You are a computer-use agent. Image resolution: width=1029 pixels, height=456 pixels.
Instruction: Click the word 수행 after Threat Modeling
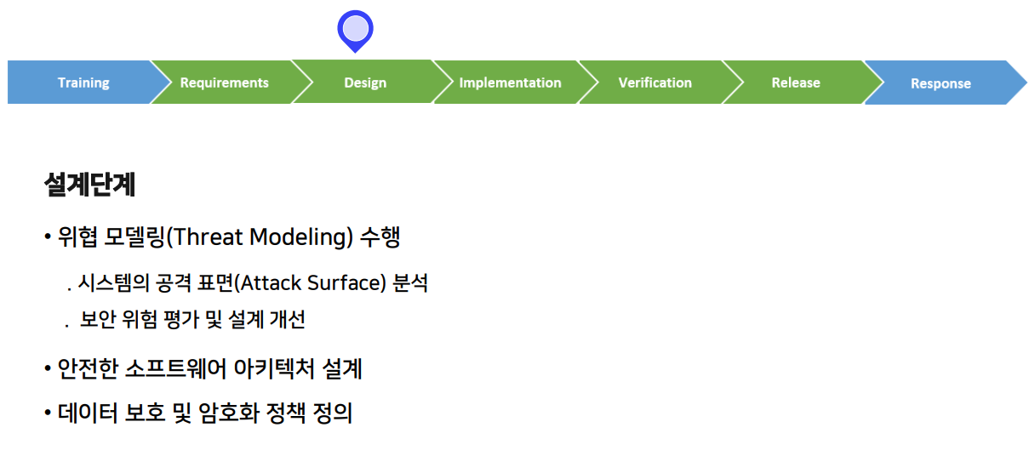(380, 237)
